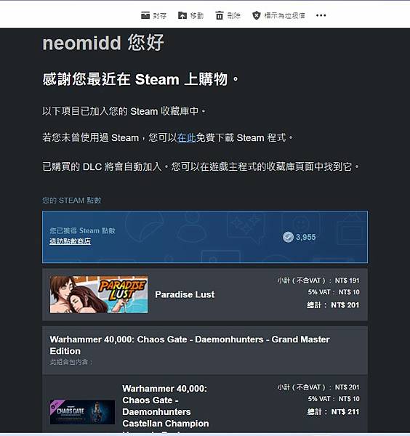The image size is (410, 436).
Task: Click the archive (封存) icon
Action: [145, 15]
